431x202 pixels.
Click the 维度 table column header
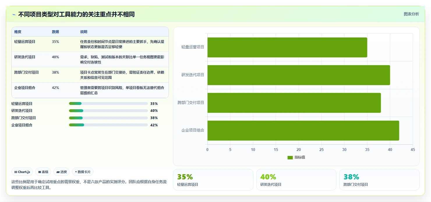tap(18, 32)
